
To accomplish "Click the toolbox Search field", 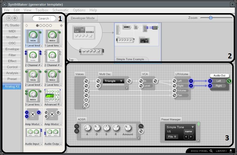I will point(44,18).
